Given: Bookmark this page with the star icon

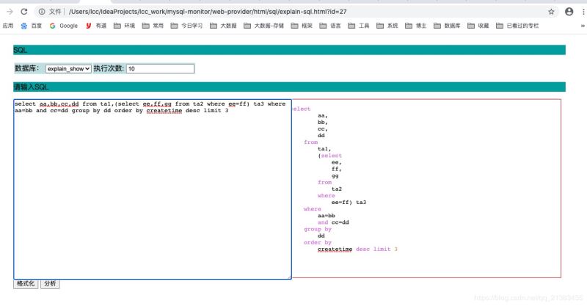Looking at the screenshot, I should tap(551, 12).
